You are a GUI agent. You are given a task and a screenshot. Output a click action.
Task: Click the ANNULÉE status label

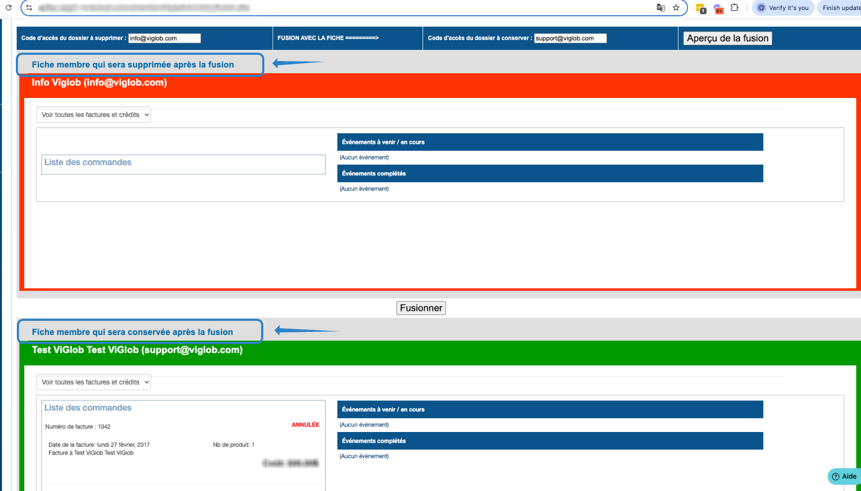305,425
